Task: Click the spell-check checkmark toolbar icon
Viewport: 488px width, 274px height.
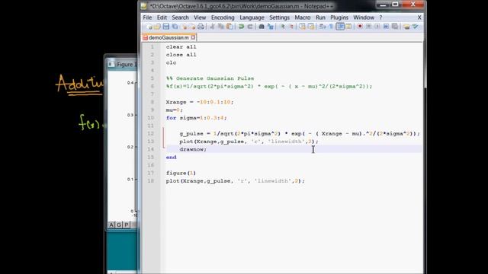Action: 415,27
